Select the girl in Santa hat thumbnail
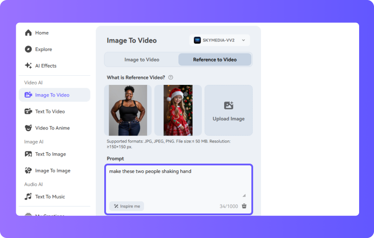This screenshot has width=374, height=238. (178, 110)
